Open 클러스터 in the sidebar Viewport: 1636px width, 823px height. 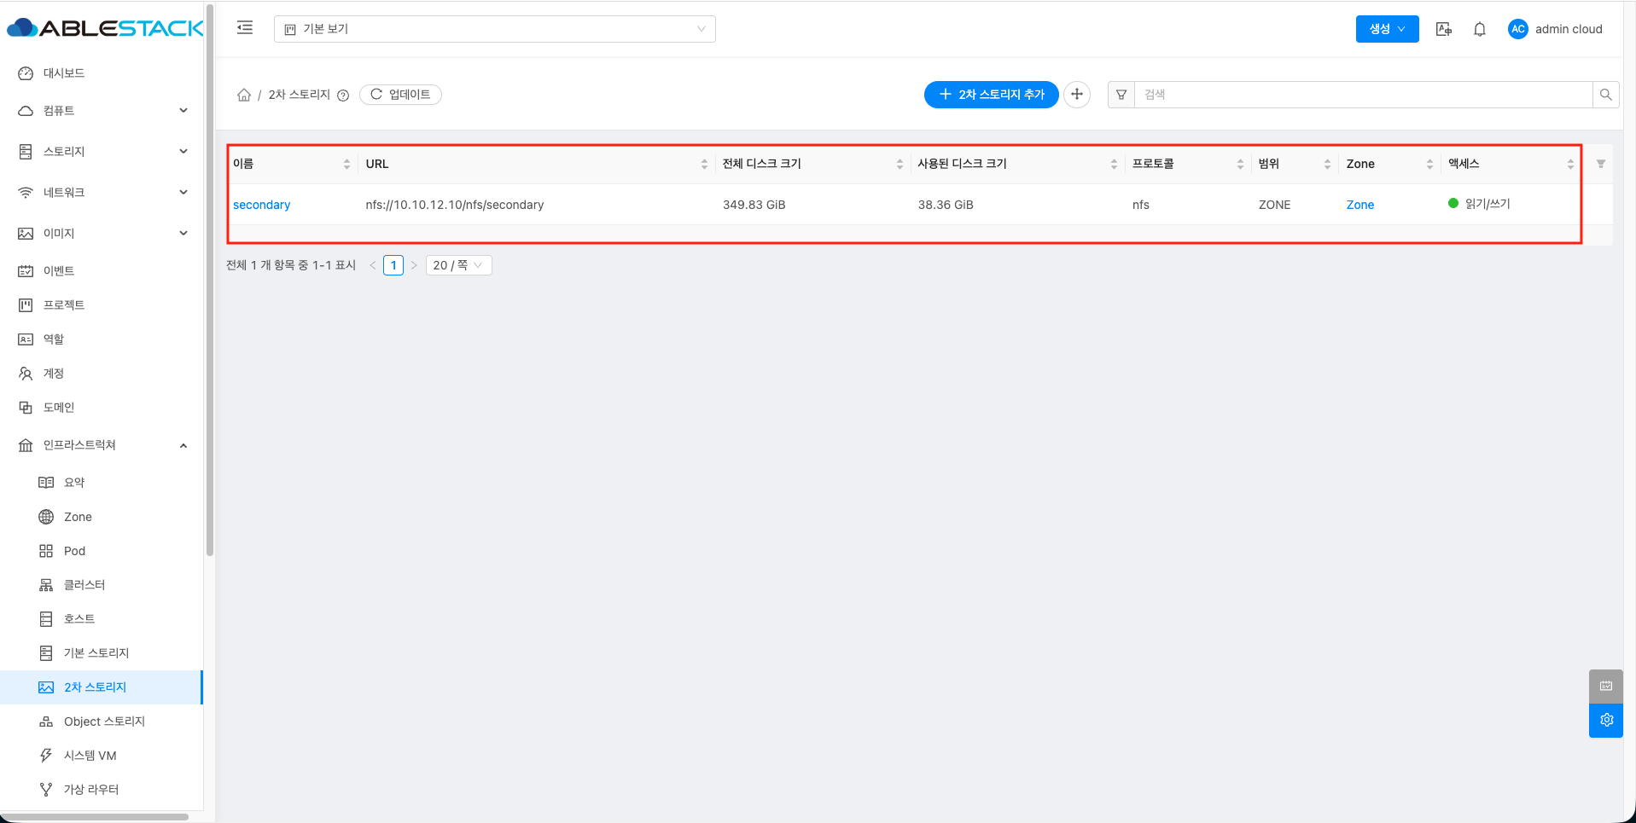tap(102, 585)
